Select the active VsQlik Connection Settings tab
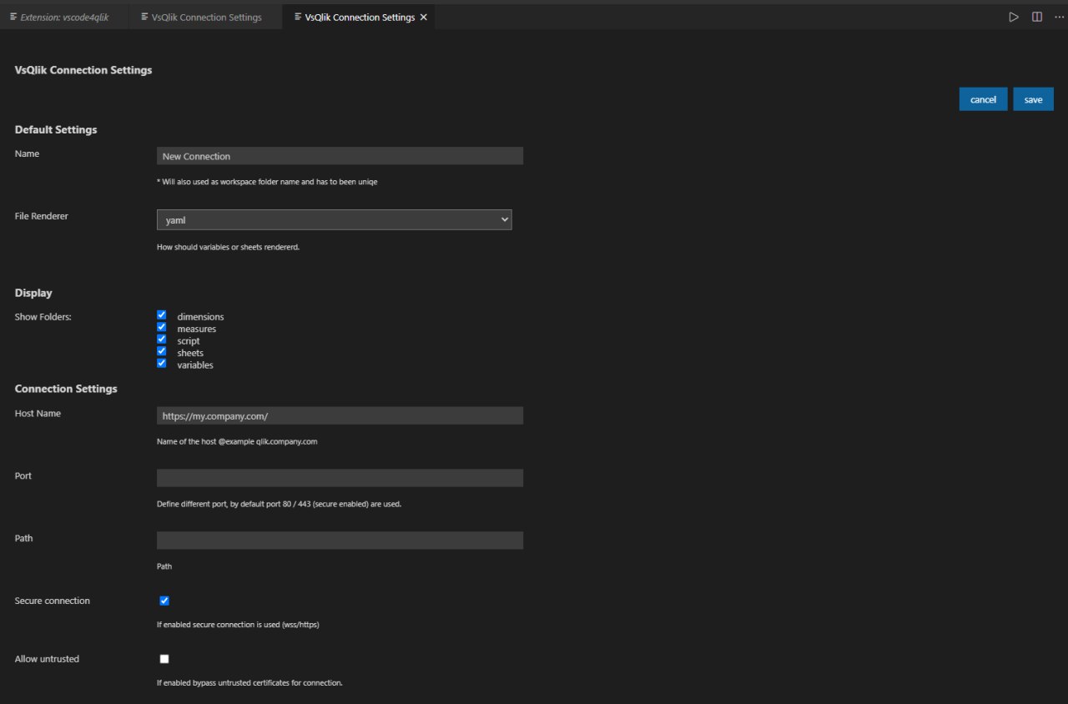The image size is (1068, 704). pyautogui.click(x=359, y=18)
